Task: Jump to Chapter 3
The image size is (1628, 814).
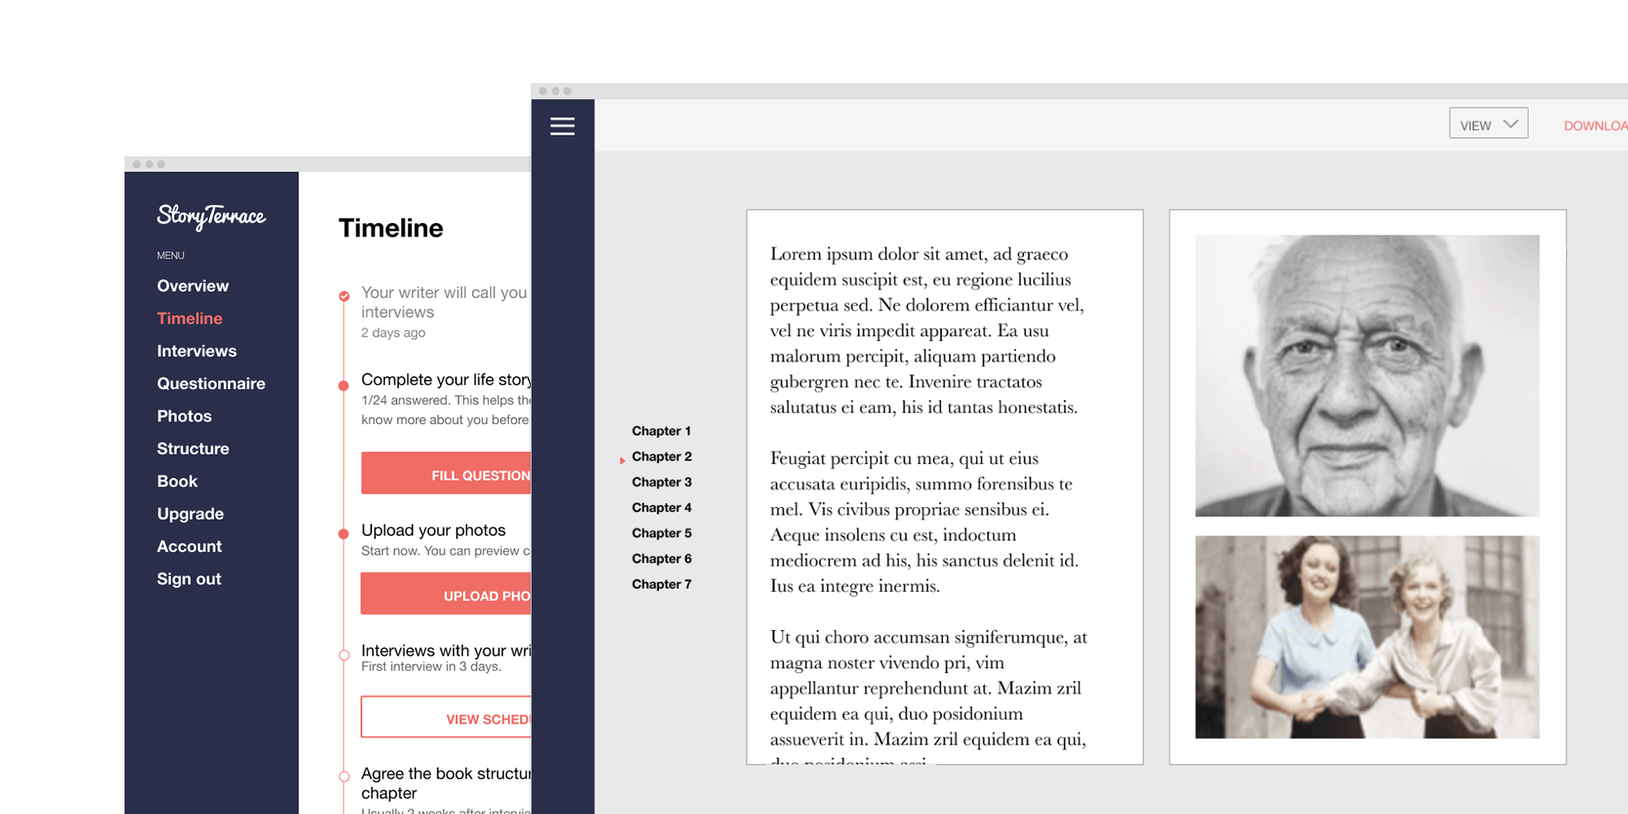Action: coord(661,482)
